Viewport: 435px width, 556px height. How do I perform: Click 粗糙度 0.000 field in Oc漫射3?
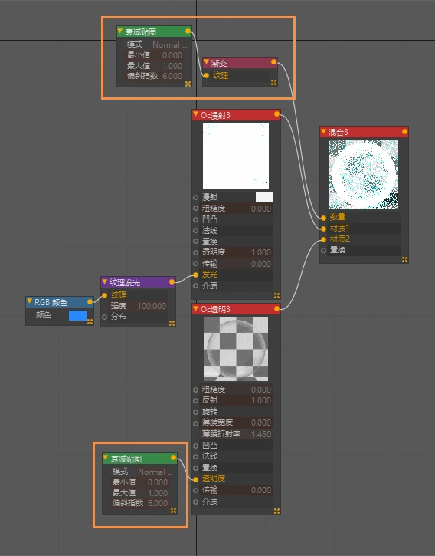coord(237,209)
